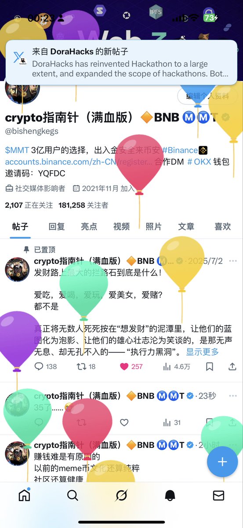This screenshot has width=243, height=528.
Task: Switch to the 喜欢 tab
Action: [x=222, y=226]
